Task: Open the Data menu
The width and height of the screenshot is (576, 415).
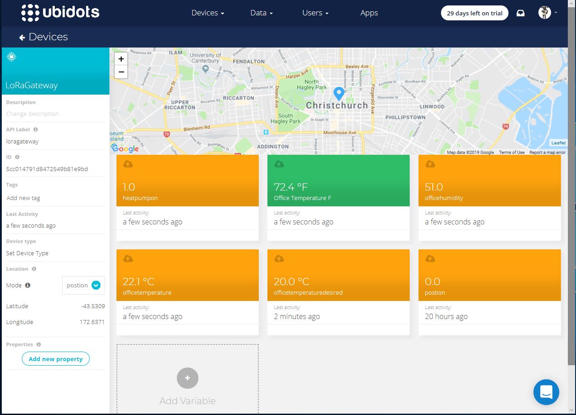Action: click(x=261, y=13)
